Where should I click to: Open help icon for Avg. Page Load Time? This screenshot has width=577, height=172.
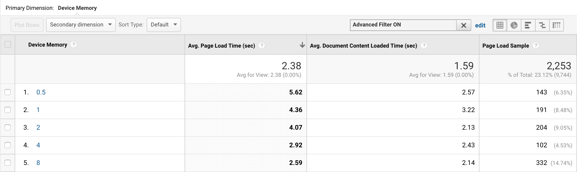point(262,45)
